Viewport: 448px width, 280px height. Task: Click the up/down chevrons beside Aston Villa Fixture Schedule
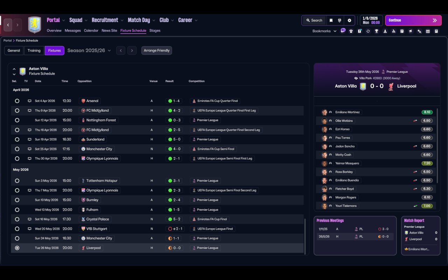pos(14,71)
